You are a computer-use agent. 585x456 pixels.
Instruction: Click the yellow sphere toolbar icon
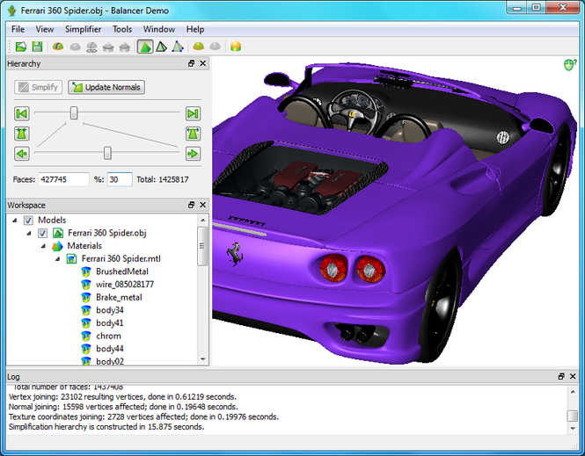pos(236,47)
